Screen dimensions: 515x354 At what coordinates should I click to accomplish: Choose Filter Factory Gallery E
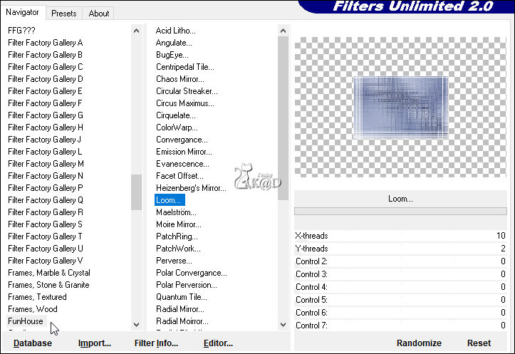[x=46, y=91]
